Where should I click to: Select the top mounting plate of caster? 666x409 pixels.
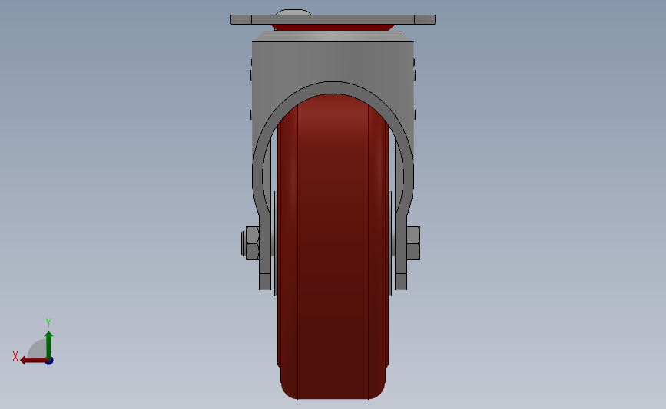(x=333, y=19)
